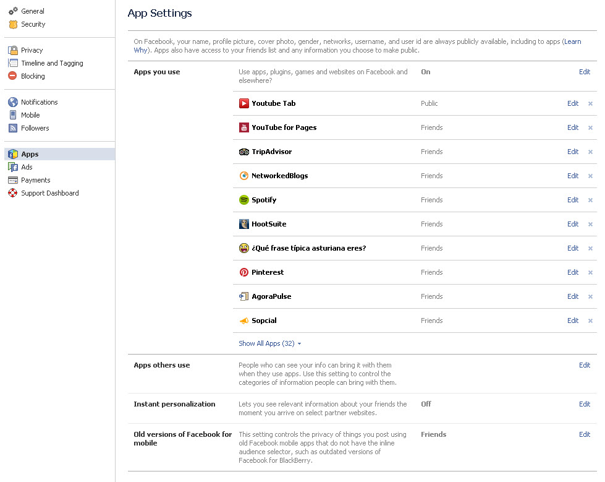Click YouTube for Pages app name
This screenshot has height=482, width=605.
(284, 127)
